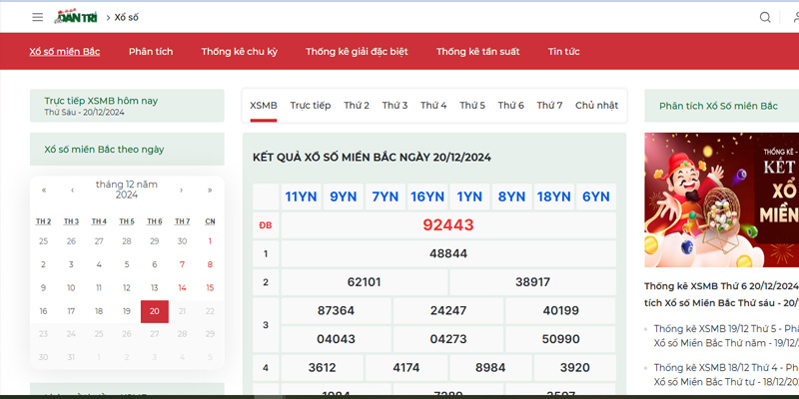Image resolution: width=799 pixels, height=399 pixels.
Task: Select highlighted date 20 in calendar
Action: click(x=154, y=311)
